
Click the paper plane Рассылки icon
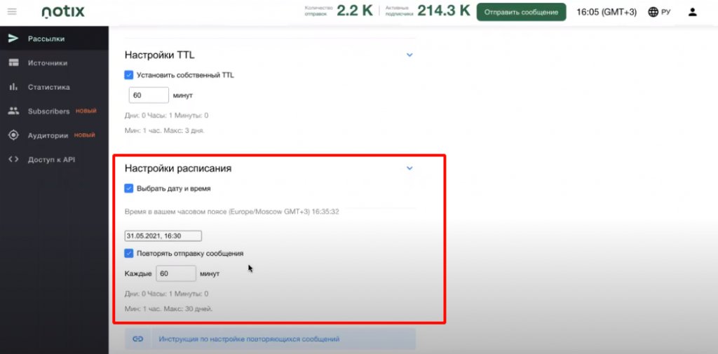coord(13,39)
